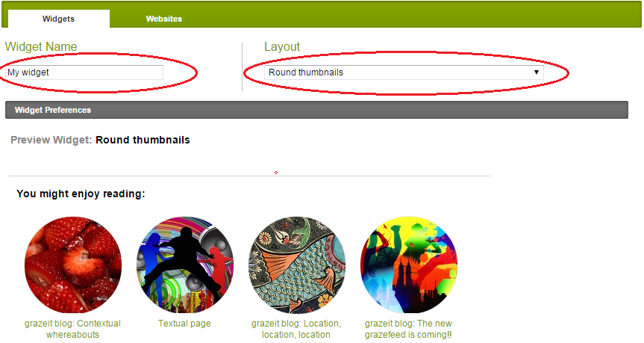Expand the Widget Preferences bar
The height and width of the screenshot is (343, 644).
(316, 110)
